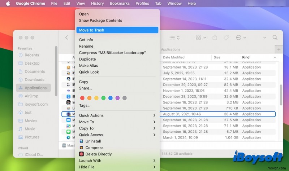Open AirDrop in Finder sidebar
This screenshot has height=171, width=289.
coord(33,96)
